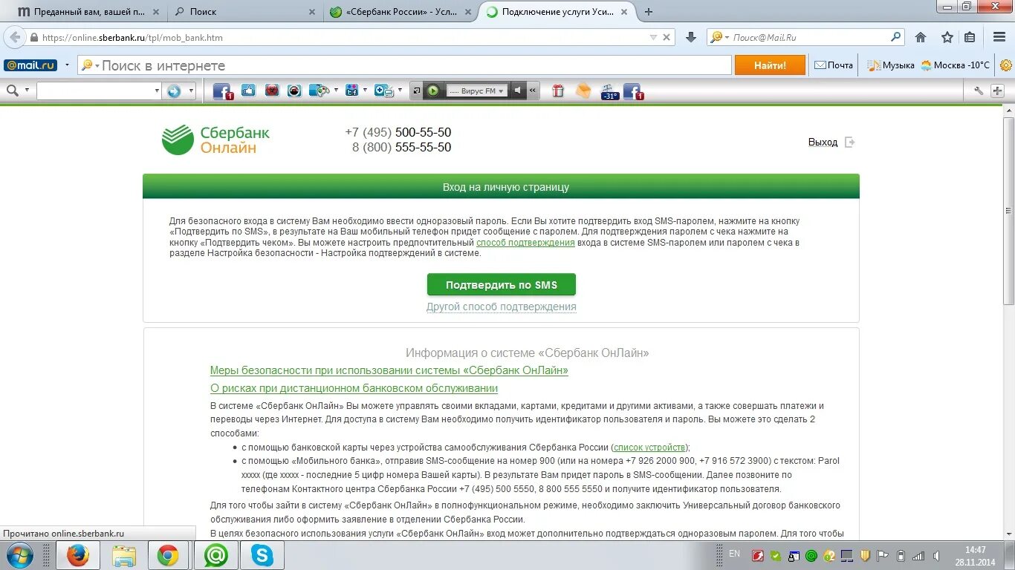This screenshot has width=1015, height=570.
Task: Click the orange envelope toolbar icon
Action: click(583, 91)
